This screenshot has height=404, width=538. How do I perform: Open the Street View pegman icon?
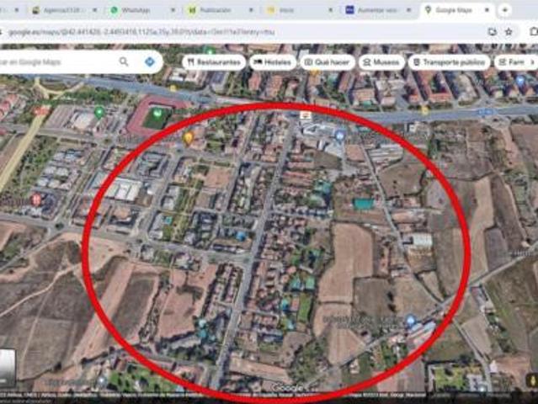[531, 380]
